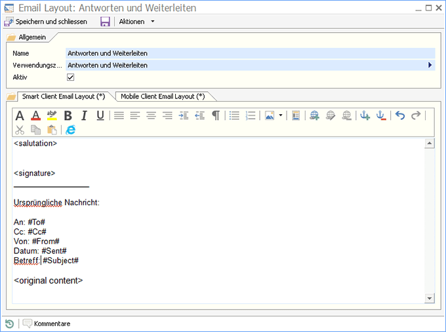Underline the selected text
This screenshot has height=332, width=446.
(100, 115)
